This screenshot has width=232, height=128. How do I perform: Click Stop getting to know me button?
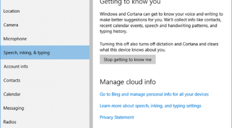[127, 60]
